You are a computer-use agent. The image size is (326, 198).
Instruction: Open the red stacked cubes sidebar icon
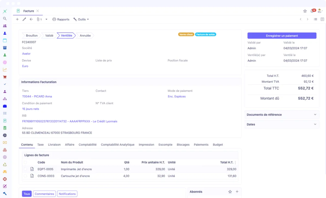(x=5, y=150)
